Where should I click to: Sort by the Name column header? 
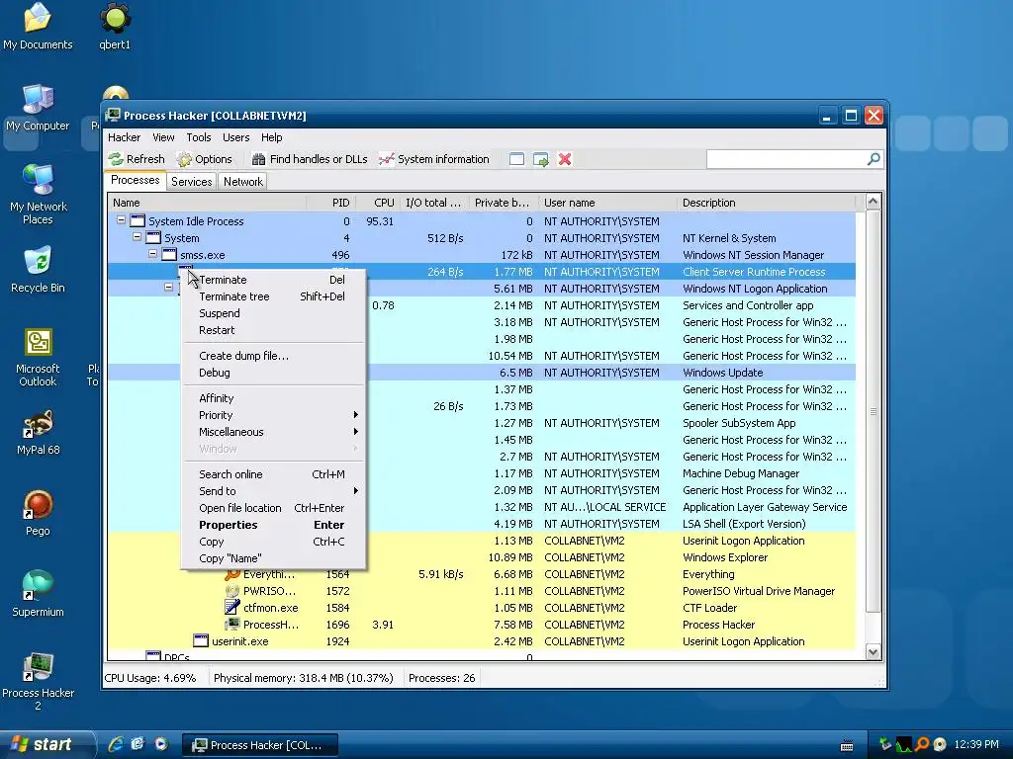click(x=207, y=203)
